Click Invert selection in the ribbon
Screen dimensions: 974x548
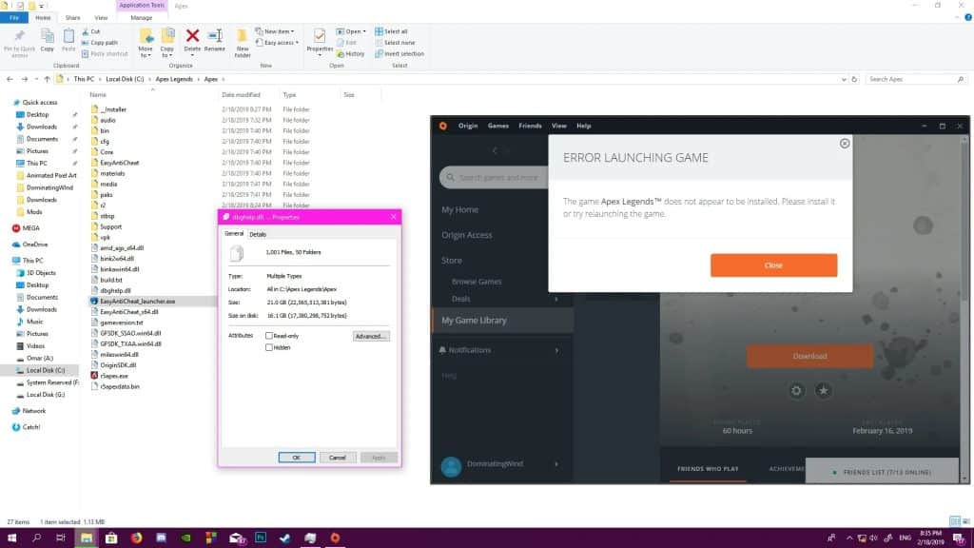(399, 54)
